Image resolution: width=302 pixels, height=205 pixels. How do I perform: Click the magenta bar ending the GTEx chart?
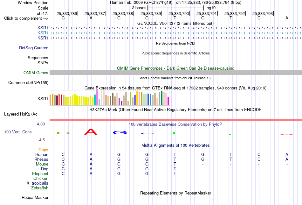[x=168, y=101]
